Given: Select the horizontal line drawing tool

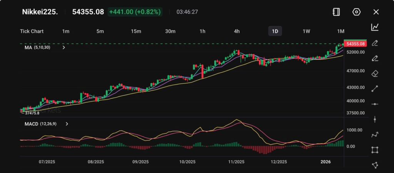Looking at the screenshot, I should pos(374,104).
